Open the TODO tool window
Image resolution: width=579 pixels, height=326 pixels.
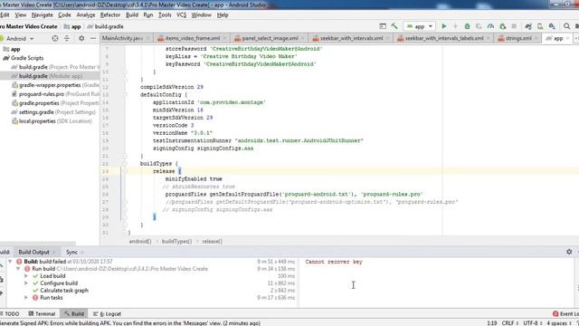coord(10,314)
